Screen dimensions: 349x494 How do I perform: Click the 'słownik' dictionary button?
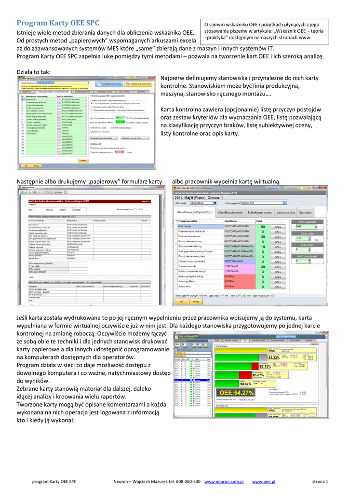83,160
